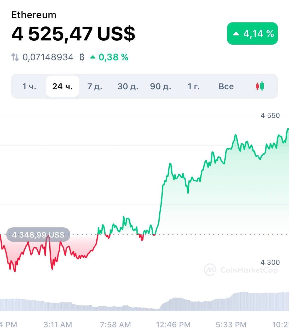Show the 90 д. price chart
The height and width of the screenshot is (334, 289).
point(160,86)
